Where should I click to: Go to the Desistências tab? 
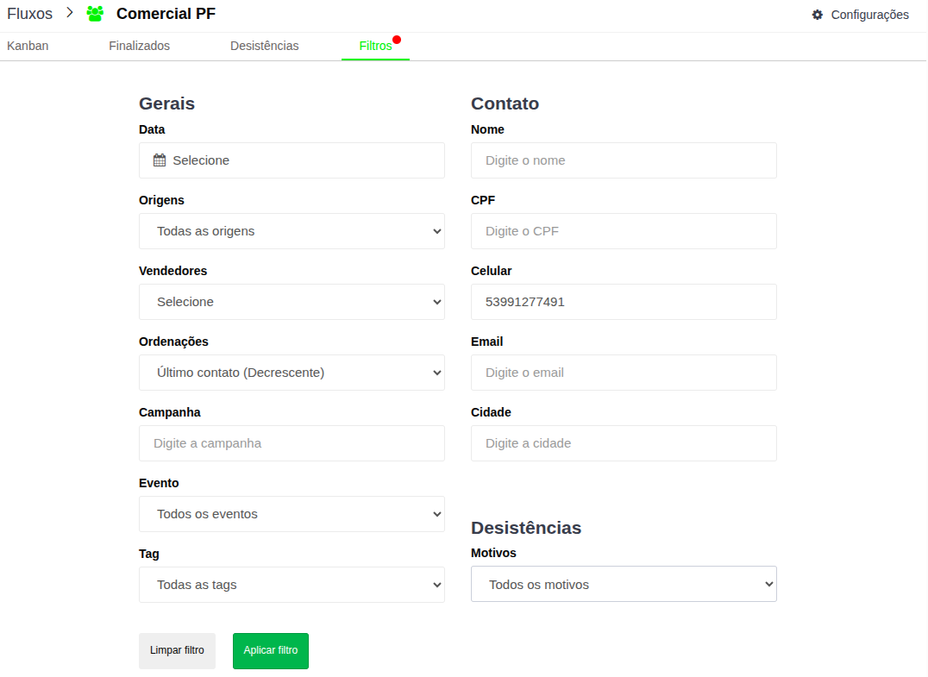[x=264, y=46]
